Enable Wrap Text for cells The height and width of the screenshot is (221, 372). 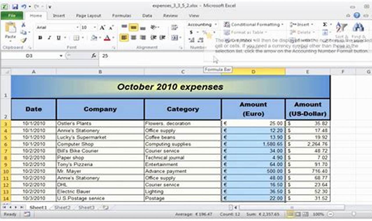174,28
